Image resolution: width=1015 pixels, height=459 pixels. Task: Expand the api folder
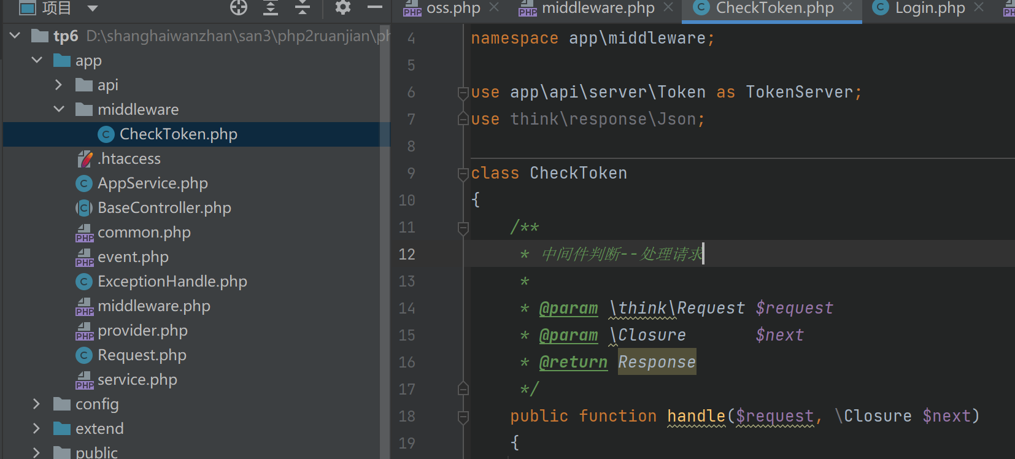click(x=59, y=85)
